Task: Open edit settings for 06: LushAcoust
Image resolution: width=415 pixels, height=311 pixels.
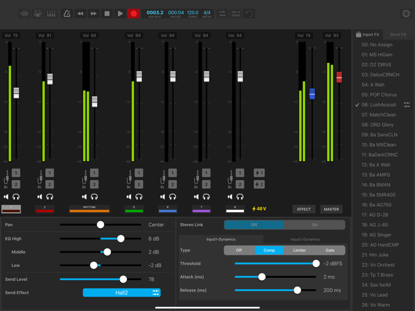Action: 407,105
